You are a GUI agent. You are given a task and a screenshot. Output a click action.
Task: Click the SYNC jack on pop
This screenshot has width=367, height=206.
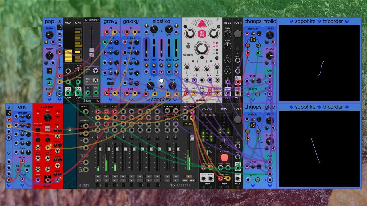(49, 84)
